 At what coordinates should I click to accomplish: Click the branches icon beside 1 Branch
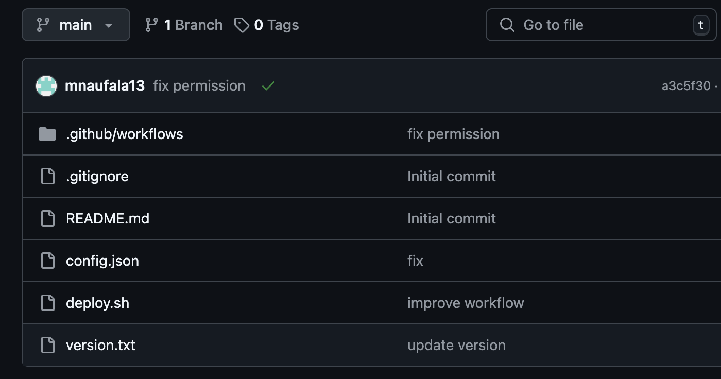[152, 25]
